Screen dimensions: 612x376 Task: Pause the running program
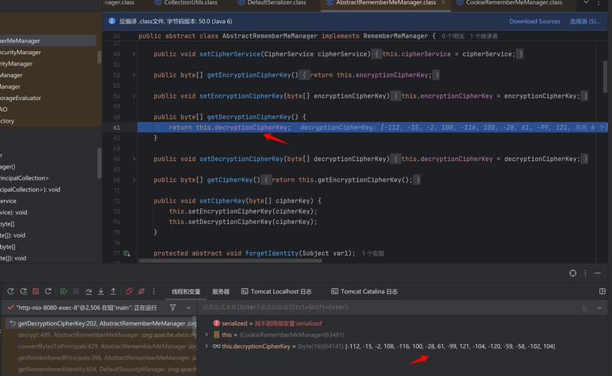pos(76,291)
